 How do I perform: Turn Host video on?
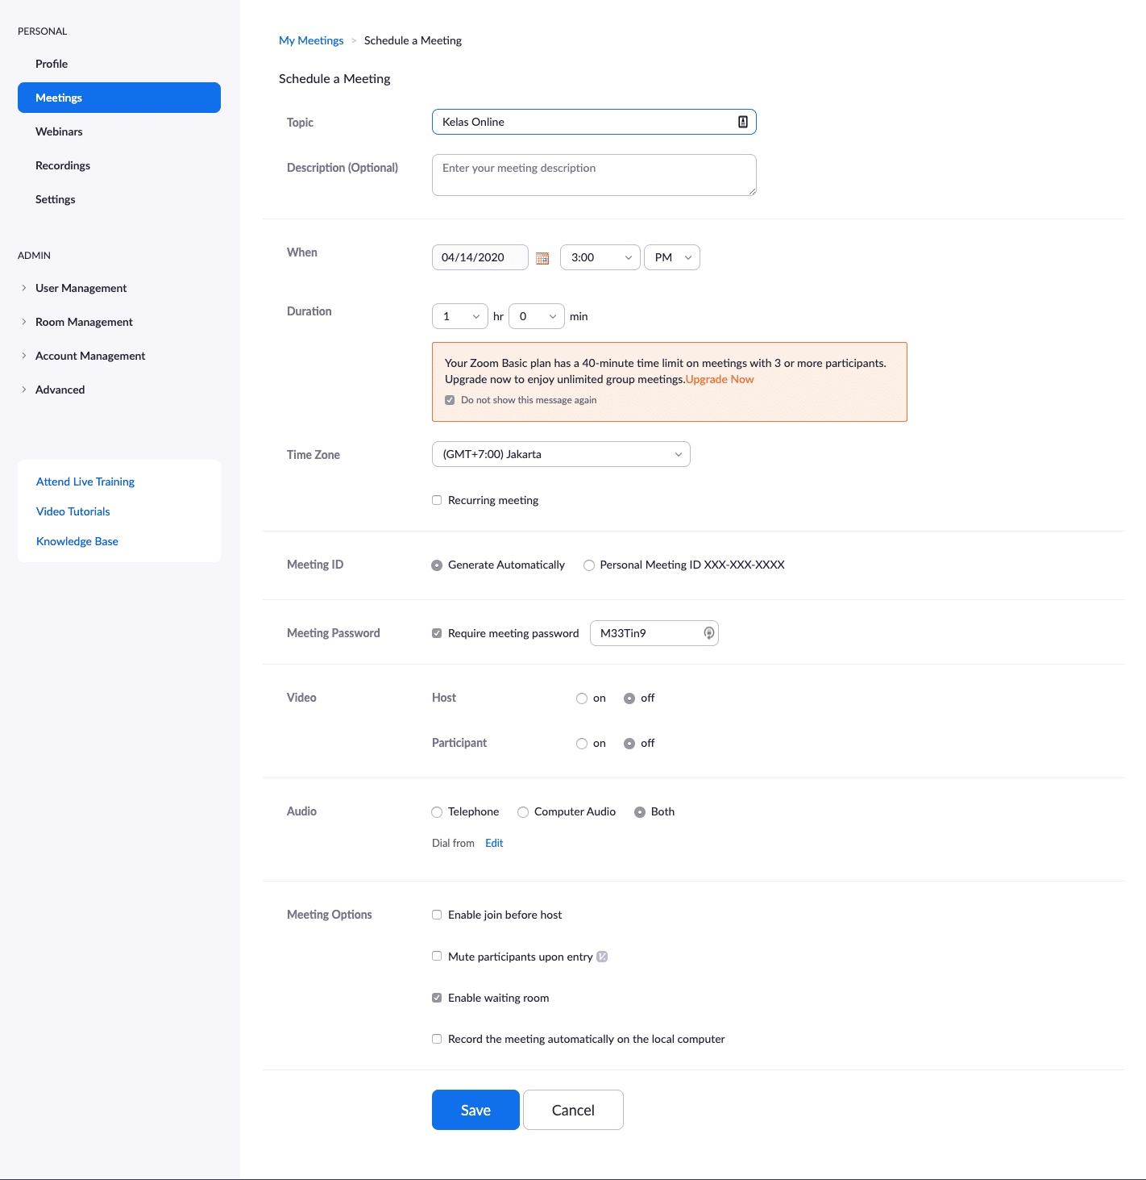coord(582,698)
